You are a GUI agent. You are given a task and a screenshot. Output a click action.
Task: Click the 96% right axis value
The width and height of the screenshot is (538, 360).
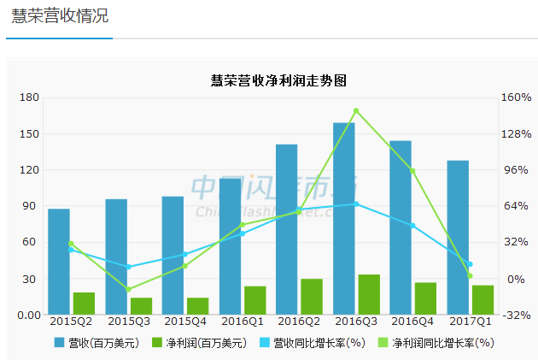coord(517,170)
